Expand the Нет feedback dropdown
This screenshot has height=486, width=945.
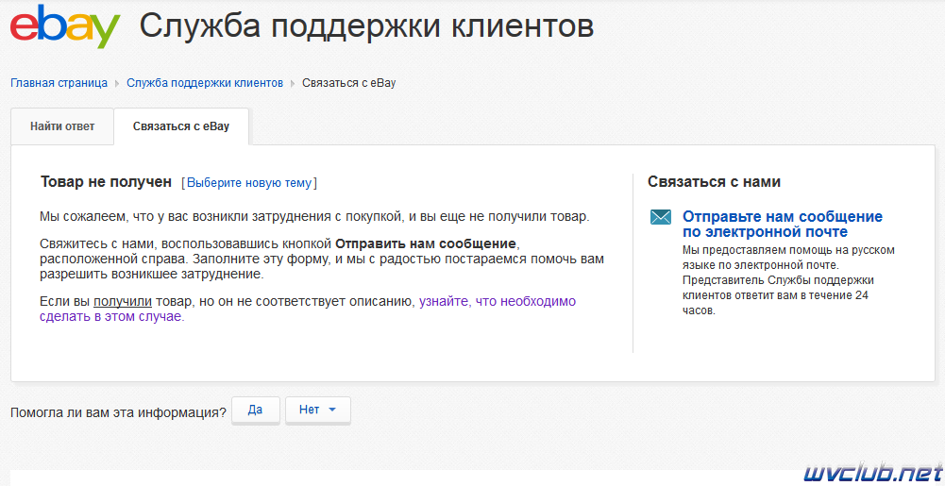pos(317,411)
